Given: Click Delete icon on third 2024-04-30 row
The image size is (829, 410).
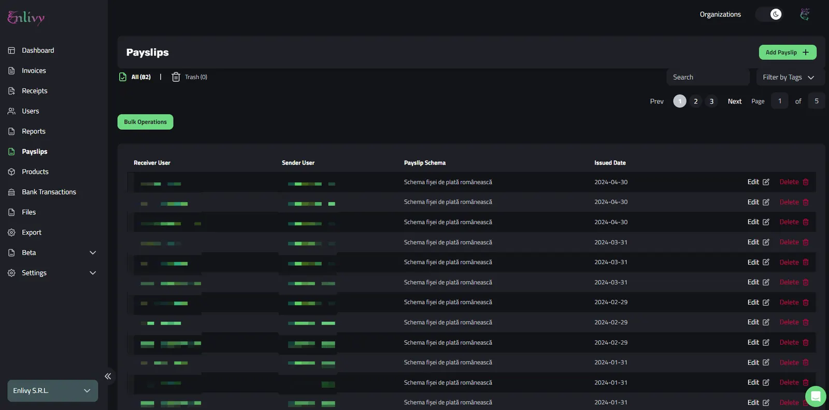Looking at the screenshot, I should [x=806, y=222].
